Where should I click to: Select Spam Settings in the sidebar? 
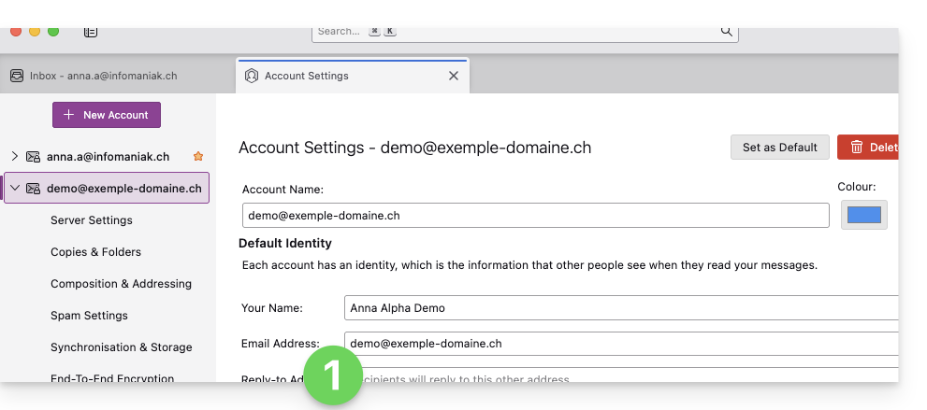[x=89, y=316]
